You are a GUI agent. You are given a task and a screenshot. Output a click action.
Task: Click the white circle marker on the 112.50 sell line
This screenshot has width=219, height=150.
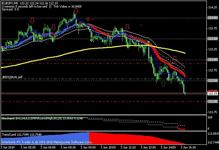(168, 79)
